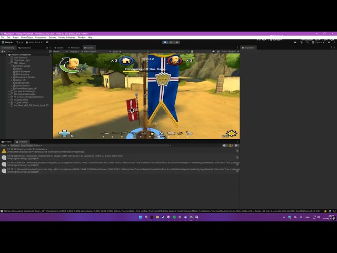Select the Undergrowth object
Viewport: 337px width, 253px height.
pos(23,83)
